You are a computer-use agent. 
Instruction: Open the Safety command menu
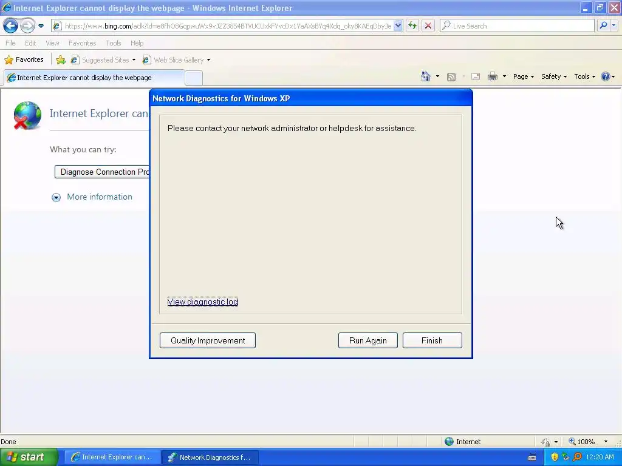click(x=554, y=76)
